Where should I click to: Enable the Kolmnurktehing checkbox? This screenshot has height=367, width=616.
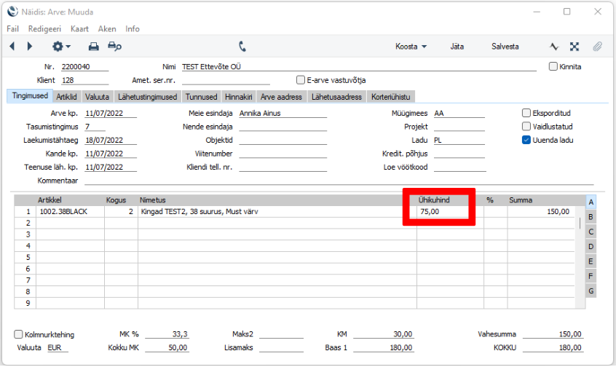click(18, 334)
